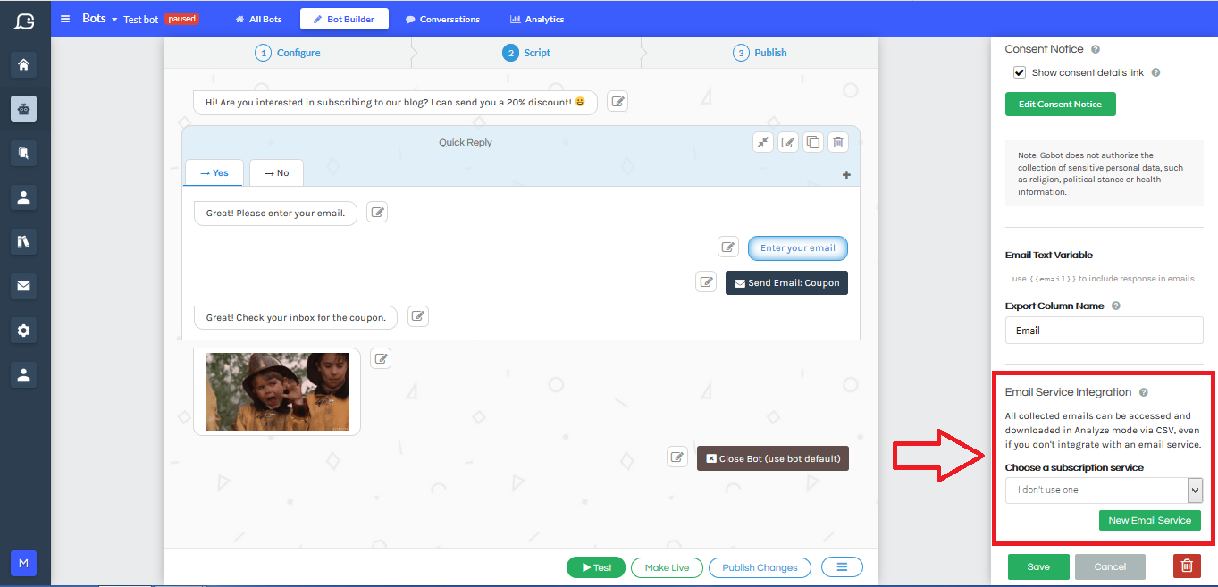
Task: Edit the 'Check your inbox' message
Action: click(418, 316)
